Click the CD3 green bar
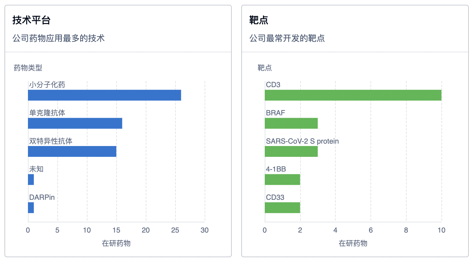Image resolution: width=473 pixels, height=262 pixels. point(353,95)
